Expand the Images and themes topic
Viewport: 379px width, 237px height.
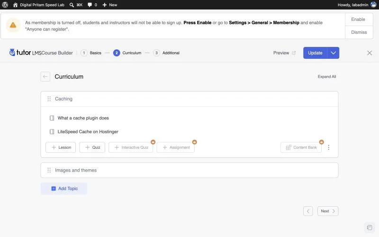(189, 170)
